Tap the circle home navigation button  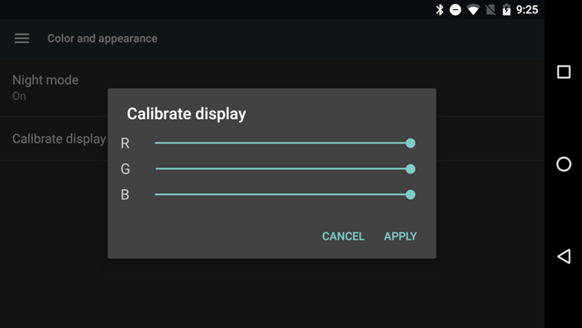[564, 164]
